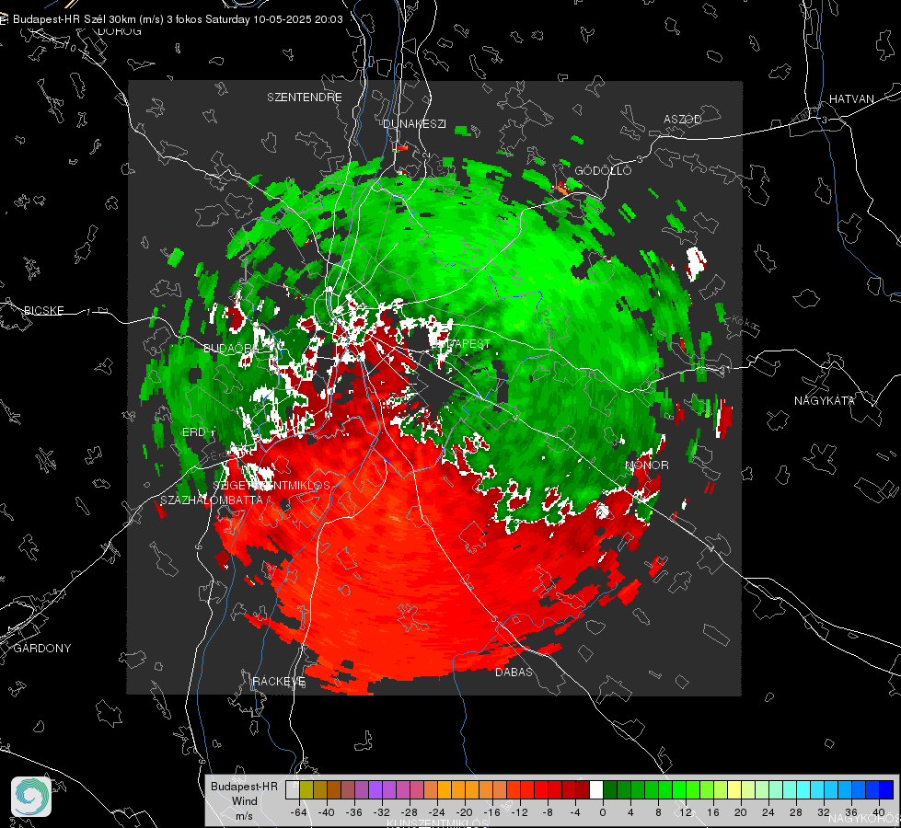This screenshot has width=901, height=828.
Task: Click the SZIGETSZENTMIKLOS label
Action: click(x=271, y=486)
